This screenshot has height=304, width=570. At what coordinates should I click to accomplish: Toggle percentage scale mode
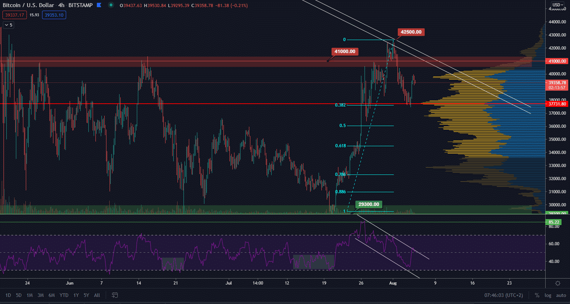click(537, 295)
